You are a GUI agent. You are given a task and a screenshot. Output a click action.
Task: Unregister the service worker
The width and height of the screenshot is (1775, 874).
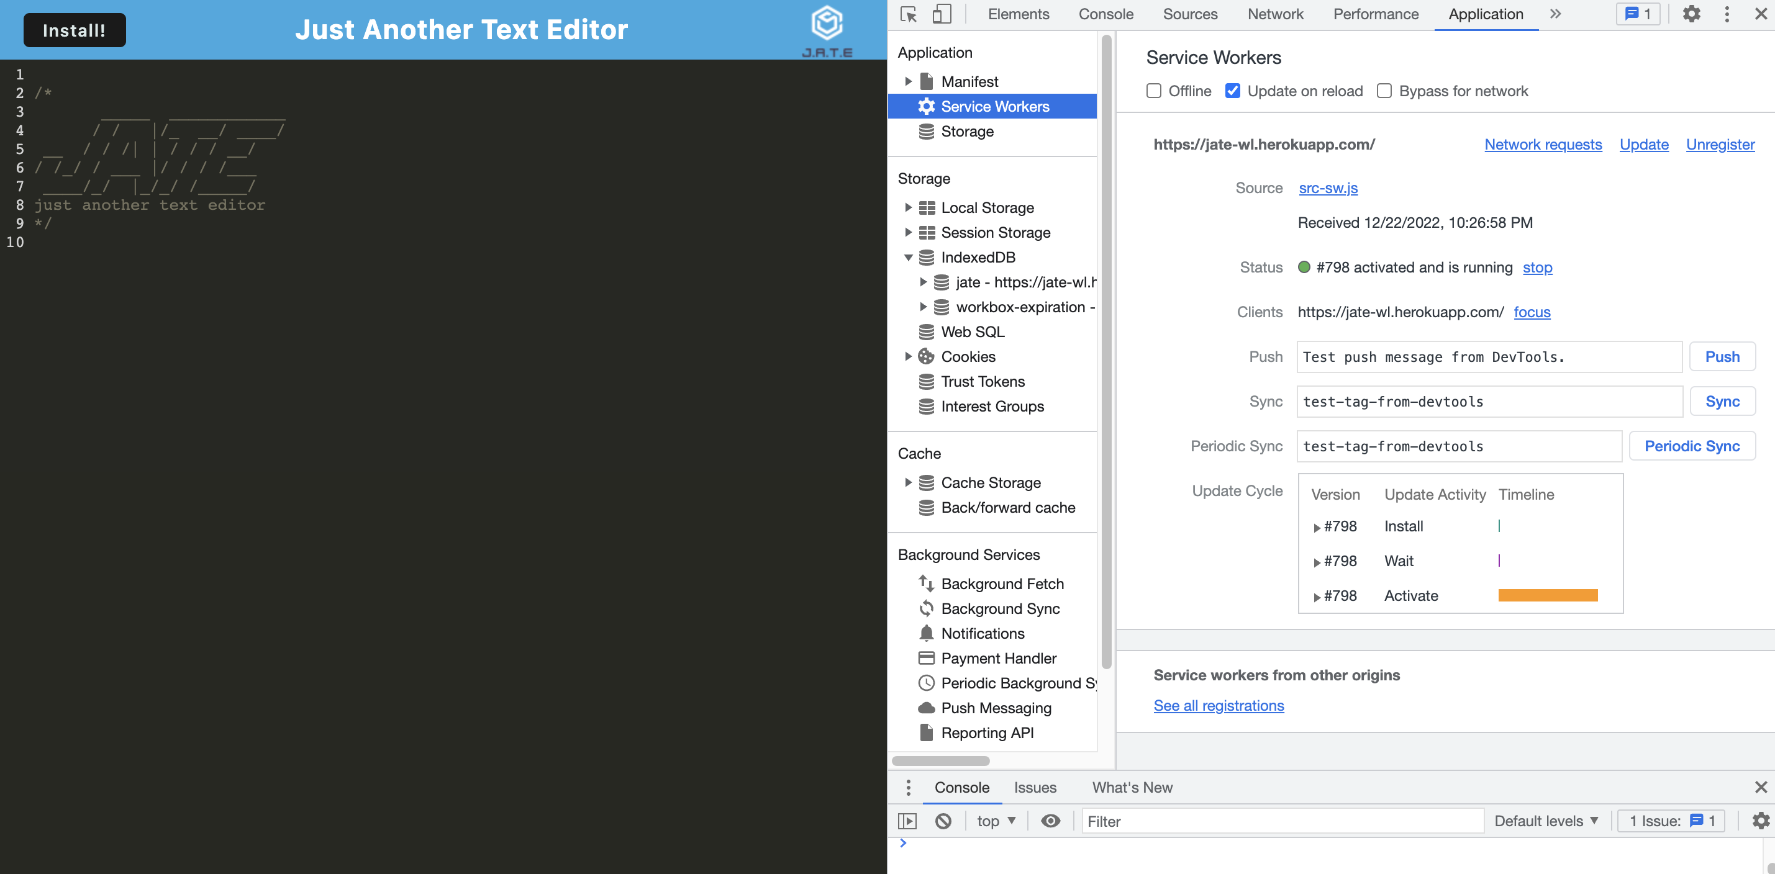click(1720, 144)
